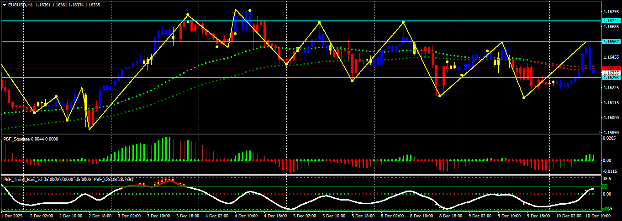622x221 pixels.
Task: Click the "8 Dec 10:00" time label
Action: point(422,217)
